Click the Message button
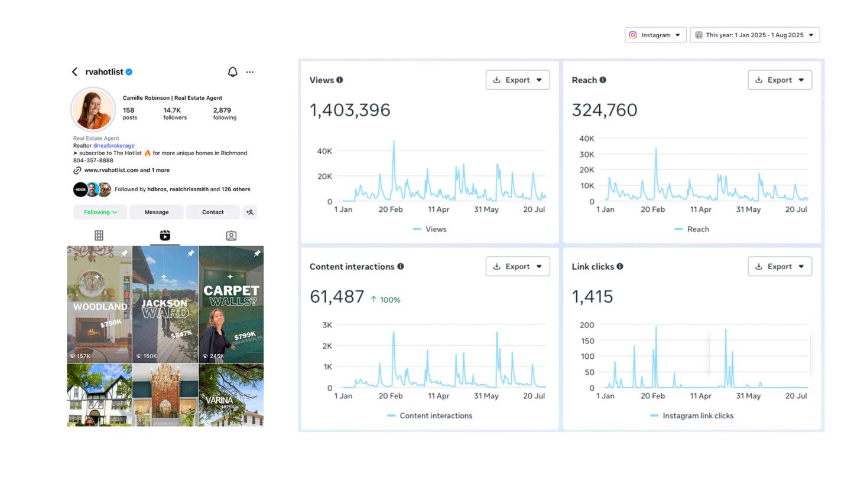Image resolution: width=851 pixels, height=478 pixels. [x=157, y=212]
